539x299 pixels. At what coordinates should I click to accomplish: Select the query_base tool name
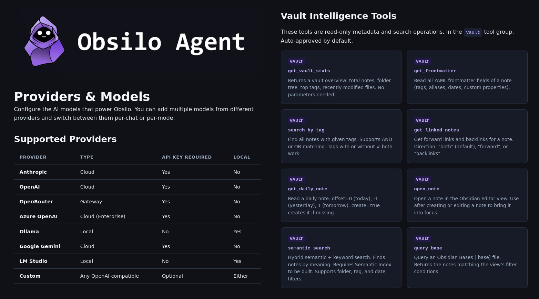(x=428, y=248)
